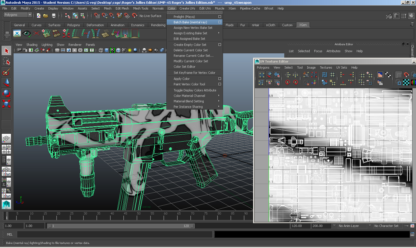Open Shading in the viewport panel menu

[32, 45]
